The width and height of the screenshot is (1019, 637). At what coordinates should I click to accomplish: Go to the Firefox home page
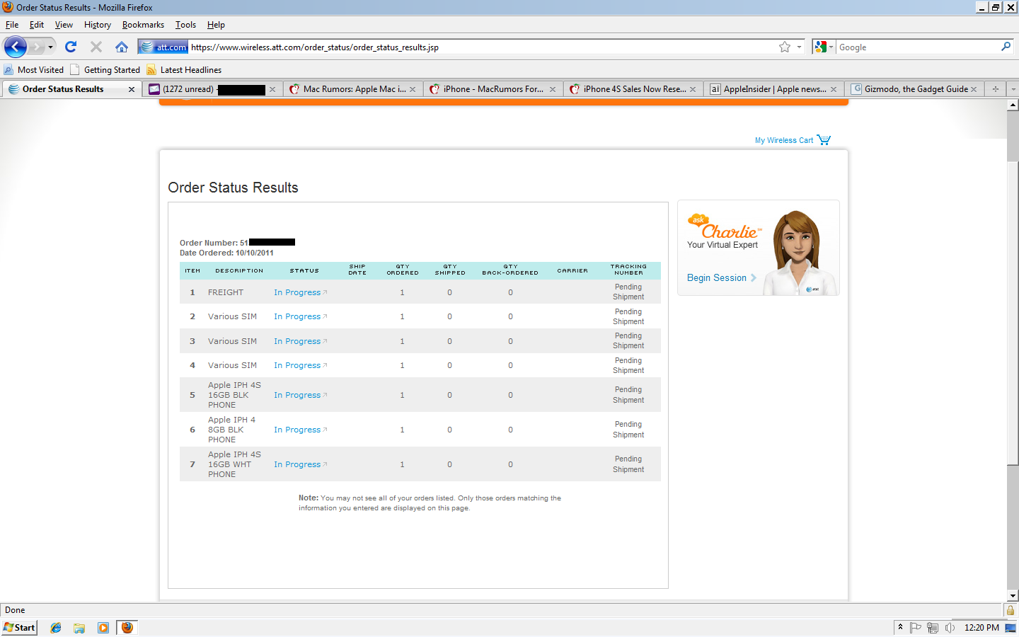[x=122, y=47]
